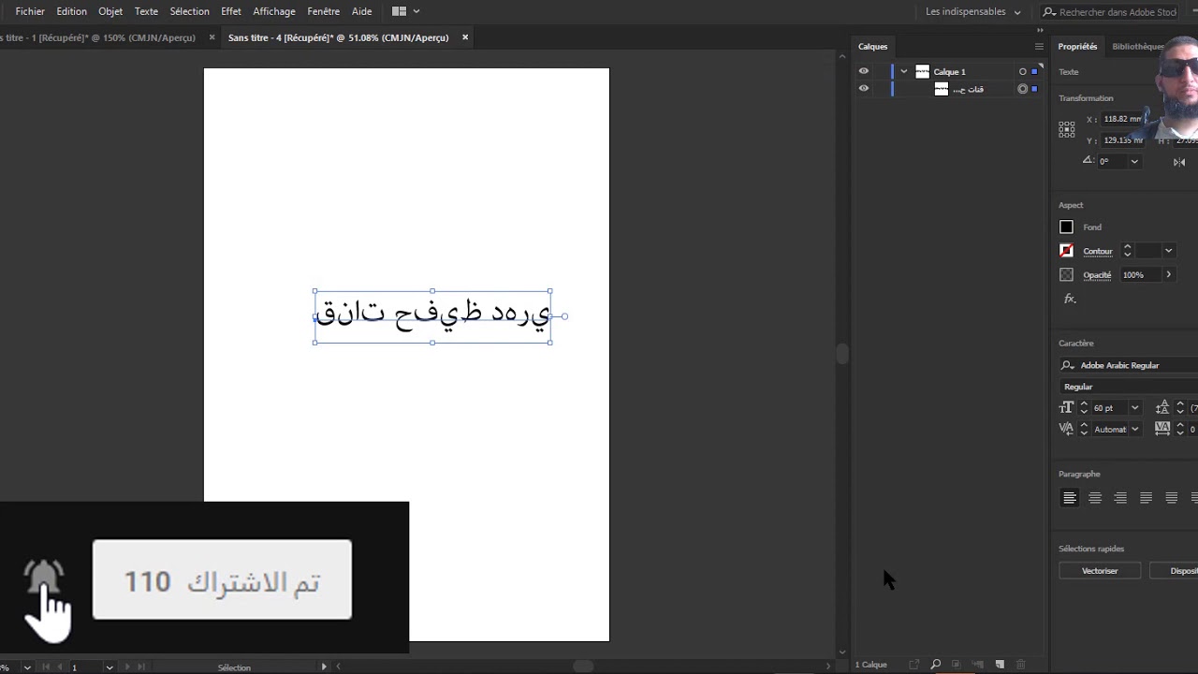The width and height of the screenshot is (1198, 674).
Task: Hide Calque 1 layer visibility eye
Action: tap(864, 71)
